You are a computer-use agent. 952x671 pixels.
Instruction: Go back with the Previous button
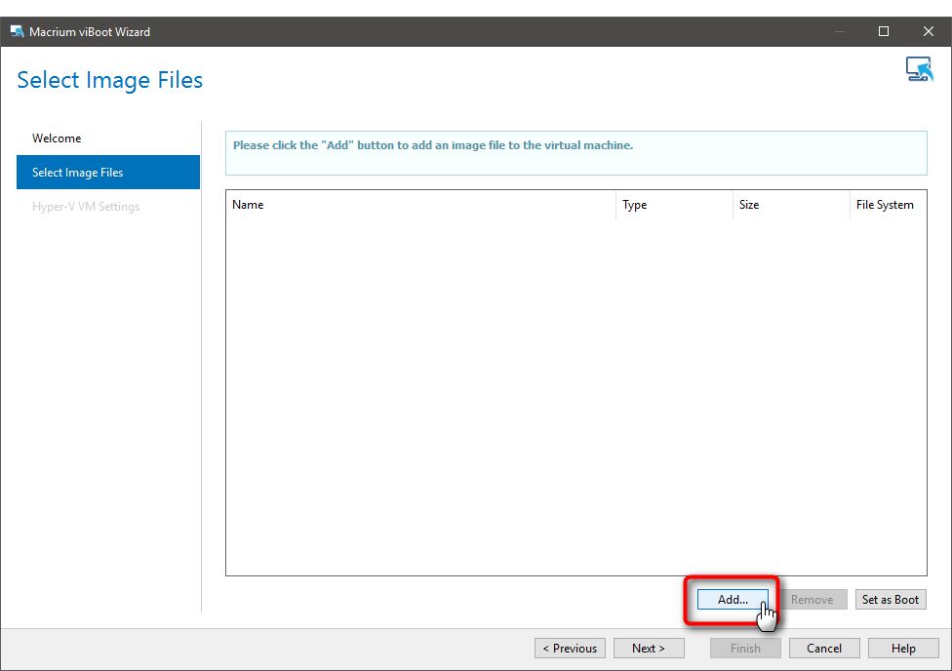tap(570, 648)
